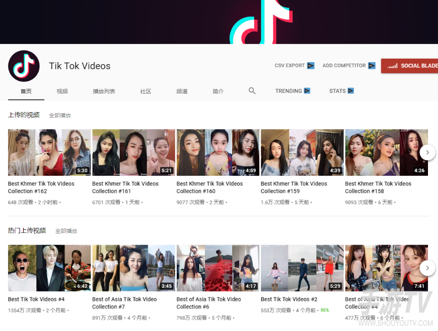Go to the 社区 tab

click(146, 91)
